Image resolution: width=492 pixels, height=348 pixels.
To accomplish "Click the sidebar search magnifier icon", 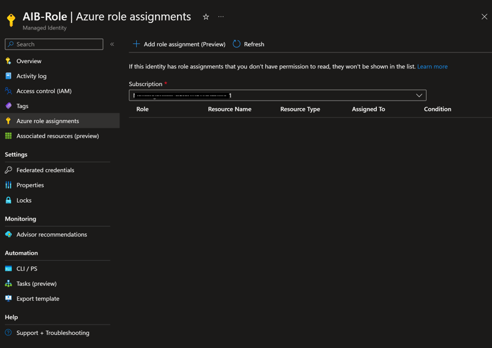I will (11, 44).
